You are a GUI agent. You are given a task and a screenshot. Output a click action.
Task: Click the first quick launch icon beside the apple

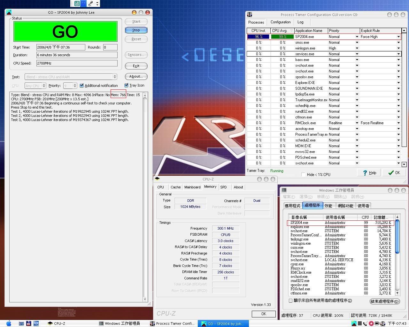click(x=21, y=323)
